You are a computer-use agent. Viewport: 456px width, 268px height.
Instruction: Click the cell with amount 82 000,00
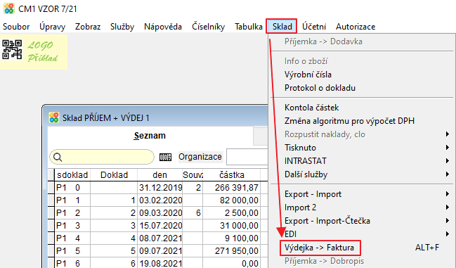click(x=231, y=200)
